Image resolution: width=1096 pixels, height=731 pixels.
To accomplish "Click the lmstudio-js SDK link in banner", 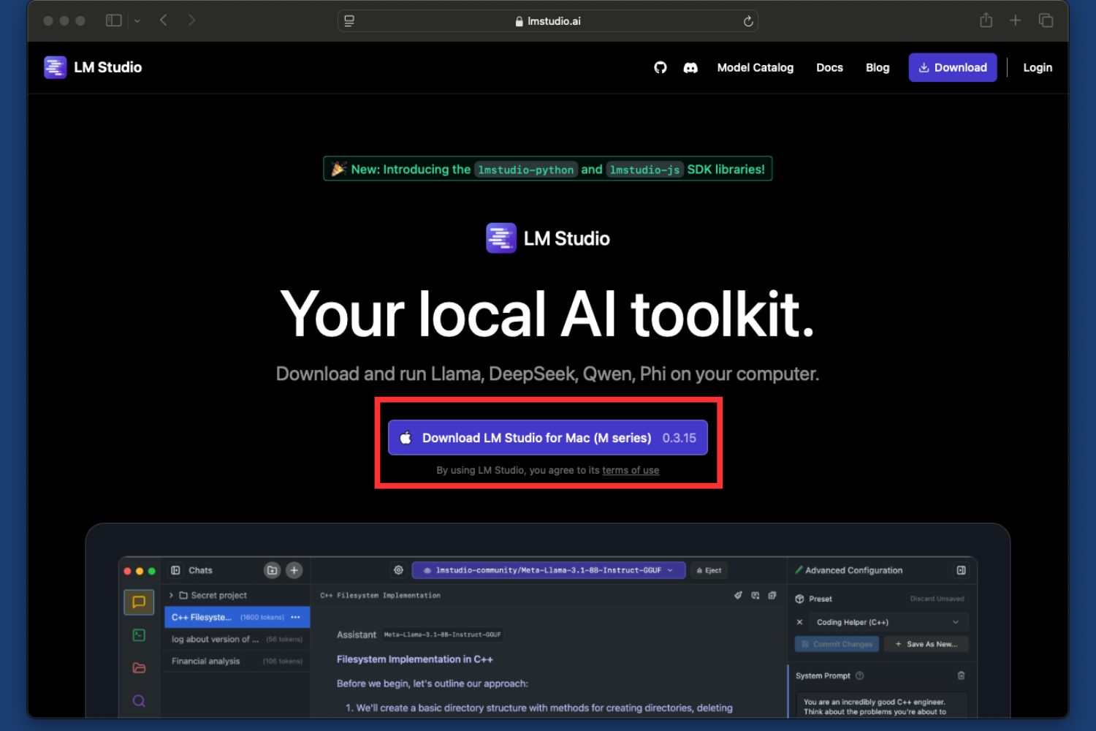I will point(644,170).
